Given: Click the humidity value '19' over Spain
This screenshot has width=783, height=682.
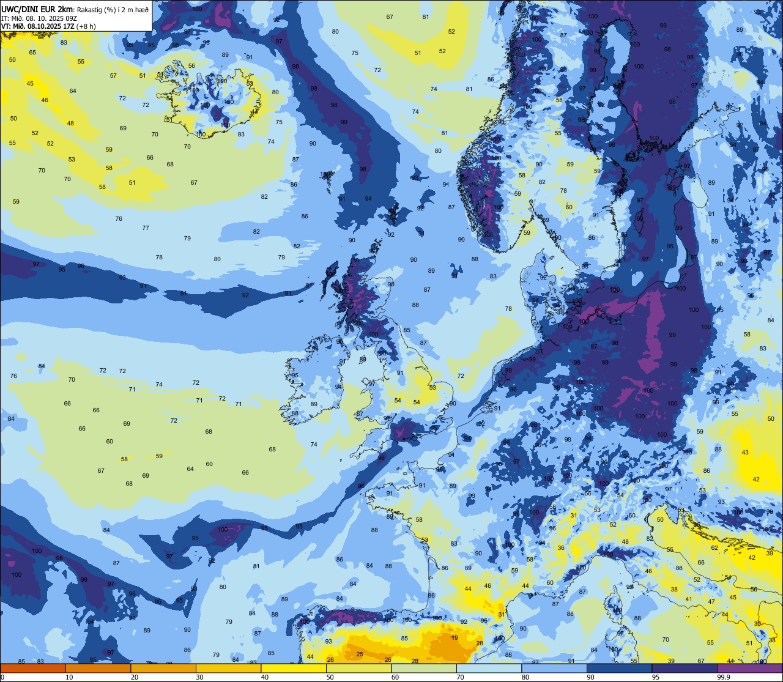Looking at the screenshot, I should (x=455, y=638).
